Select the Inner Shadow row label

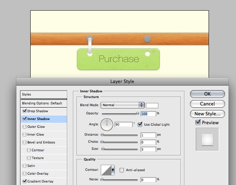38,119
